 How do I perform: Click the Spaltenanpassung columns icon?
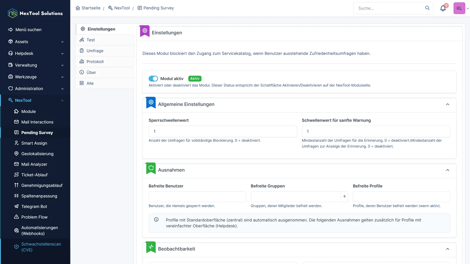tap(16, 196)
